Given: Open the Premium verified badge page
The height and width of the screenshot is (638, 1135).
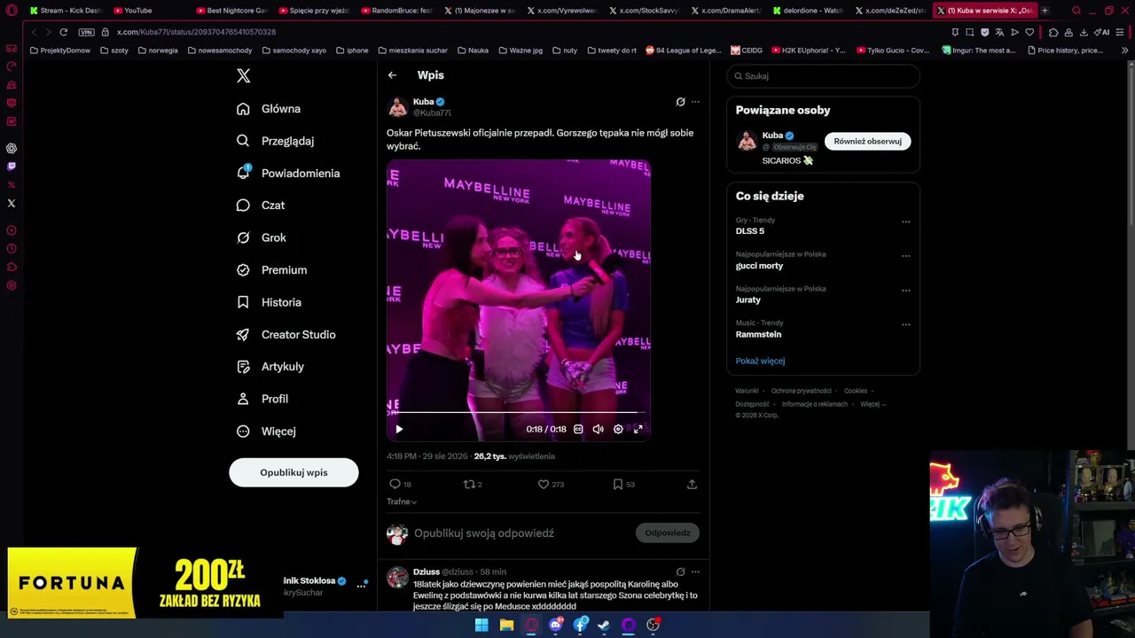Looking at the screenshot, I should 271,270.
